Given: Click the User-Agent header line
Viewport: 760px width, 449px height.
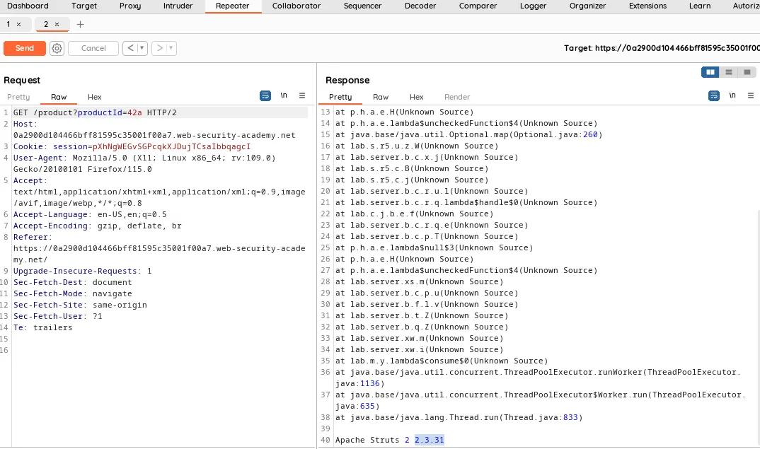Looking at the screenshot, I should pyautogui.click(x=144, y=163).
